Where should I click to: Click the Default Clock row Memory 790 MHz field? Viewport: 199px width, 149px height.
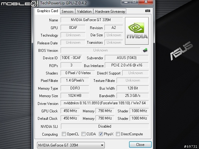pos(105,118)
